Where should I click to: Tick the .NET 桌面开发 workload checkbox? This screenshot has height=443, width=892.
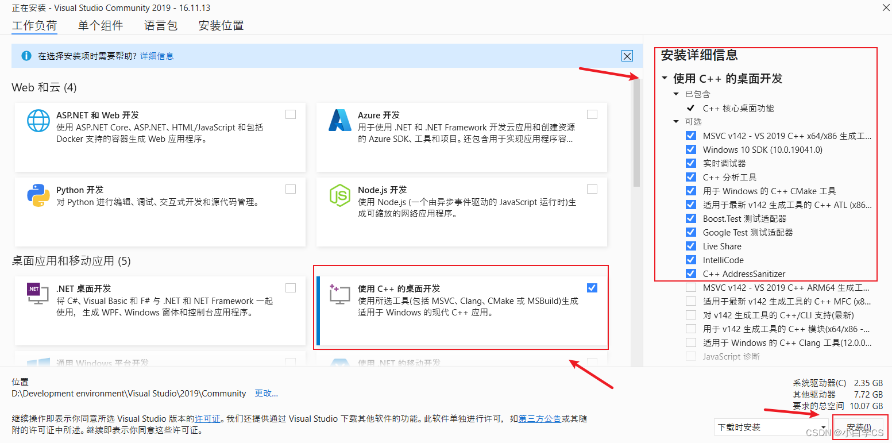click(x=291, y=288)
